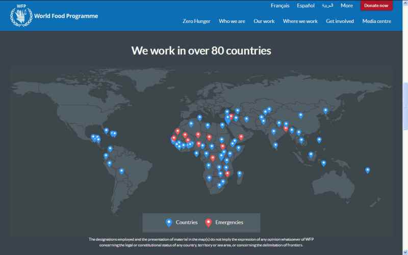The height and width of the screenshot is (255, 408).
Task: Toggle red Emergencies pin in legend
Action: click(x=208, y=222)
